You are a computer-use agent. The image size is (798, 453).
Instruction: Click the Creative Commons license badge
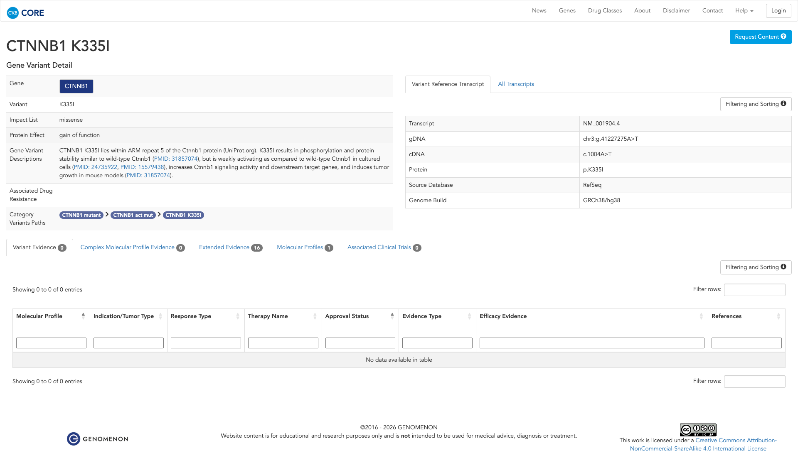[x=698, y=430]
